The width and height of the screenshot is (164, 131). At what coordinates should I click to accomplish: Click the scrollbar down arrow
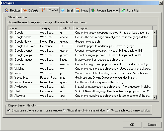(x=154, y=97)
